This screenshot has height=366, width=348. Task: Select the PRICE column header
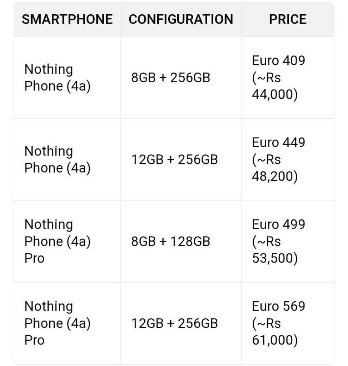288,19
